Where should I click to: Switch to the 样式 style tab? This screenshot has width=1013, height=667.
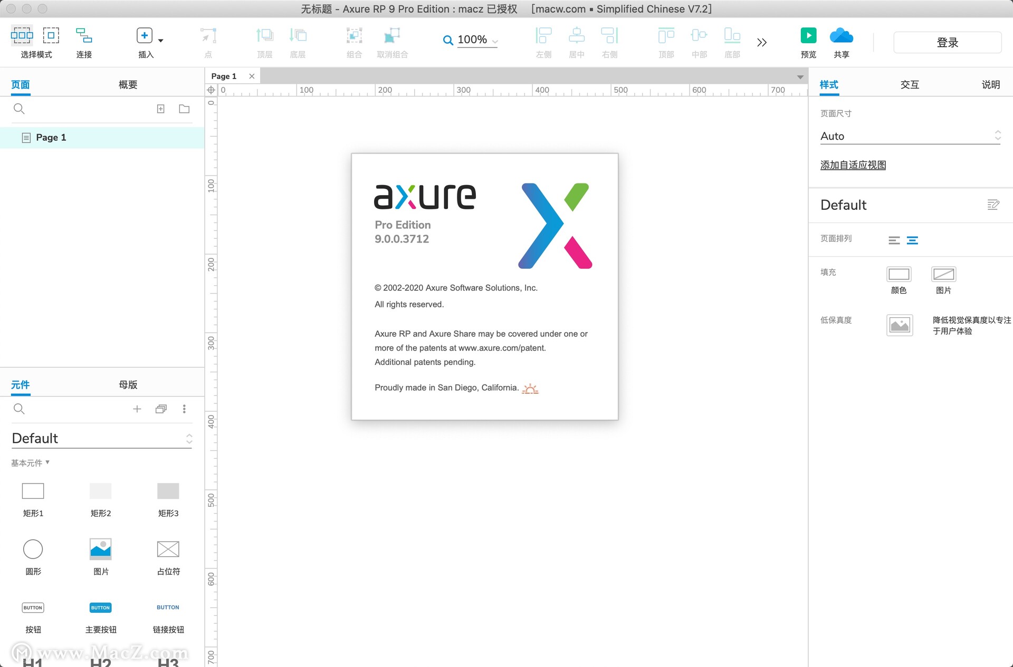pos(829,84)
